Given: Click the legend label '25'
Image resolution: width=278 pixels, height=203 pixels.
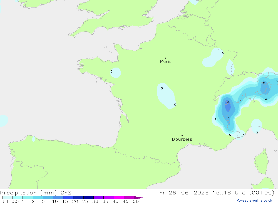Looking at the screenshot, I should click(85, 201).
